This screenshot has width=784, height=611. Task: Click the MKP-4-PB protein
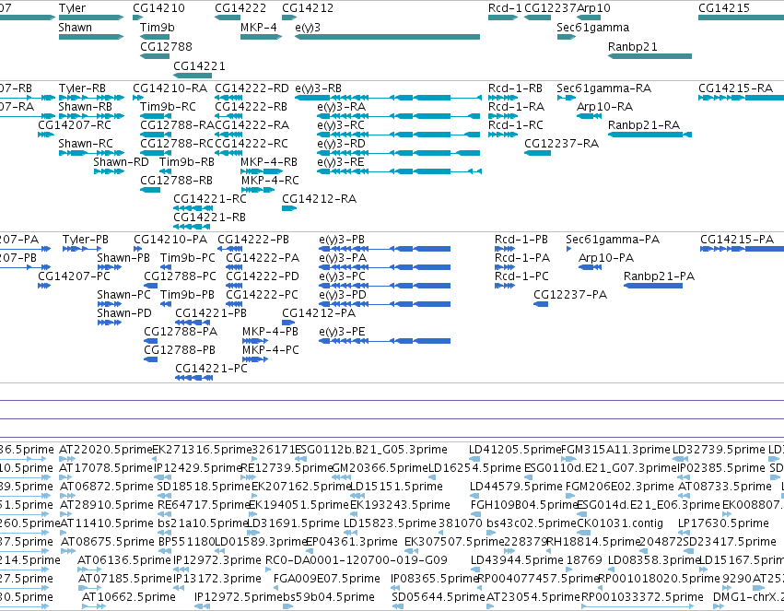[255, 341]
